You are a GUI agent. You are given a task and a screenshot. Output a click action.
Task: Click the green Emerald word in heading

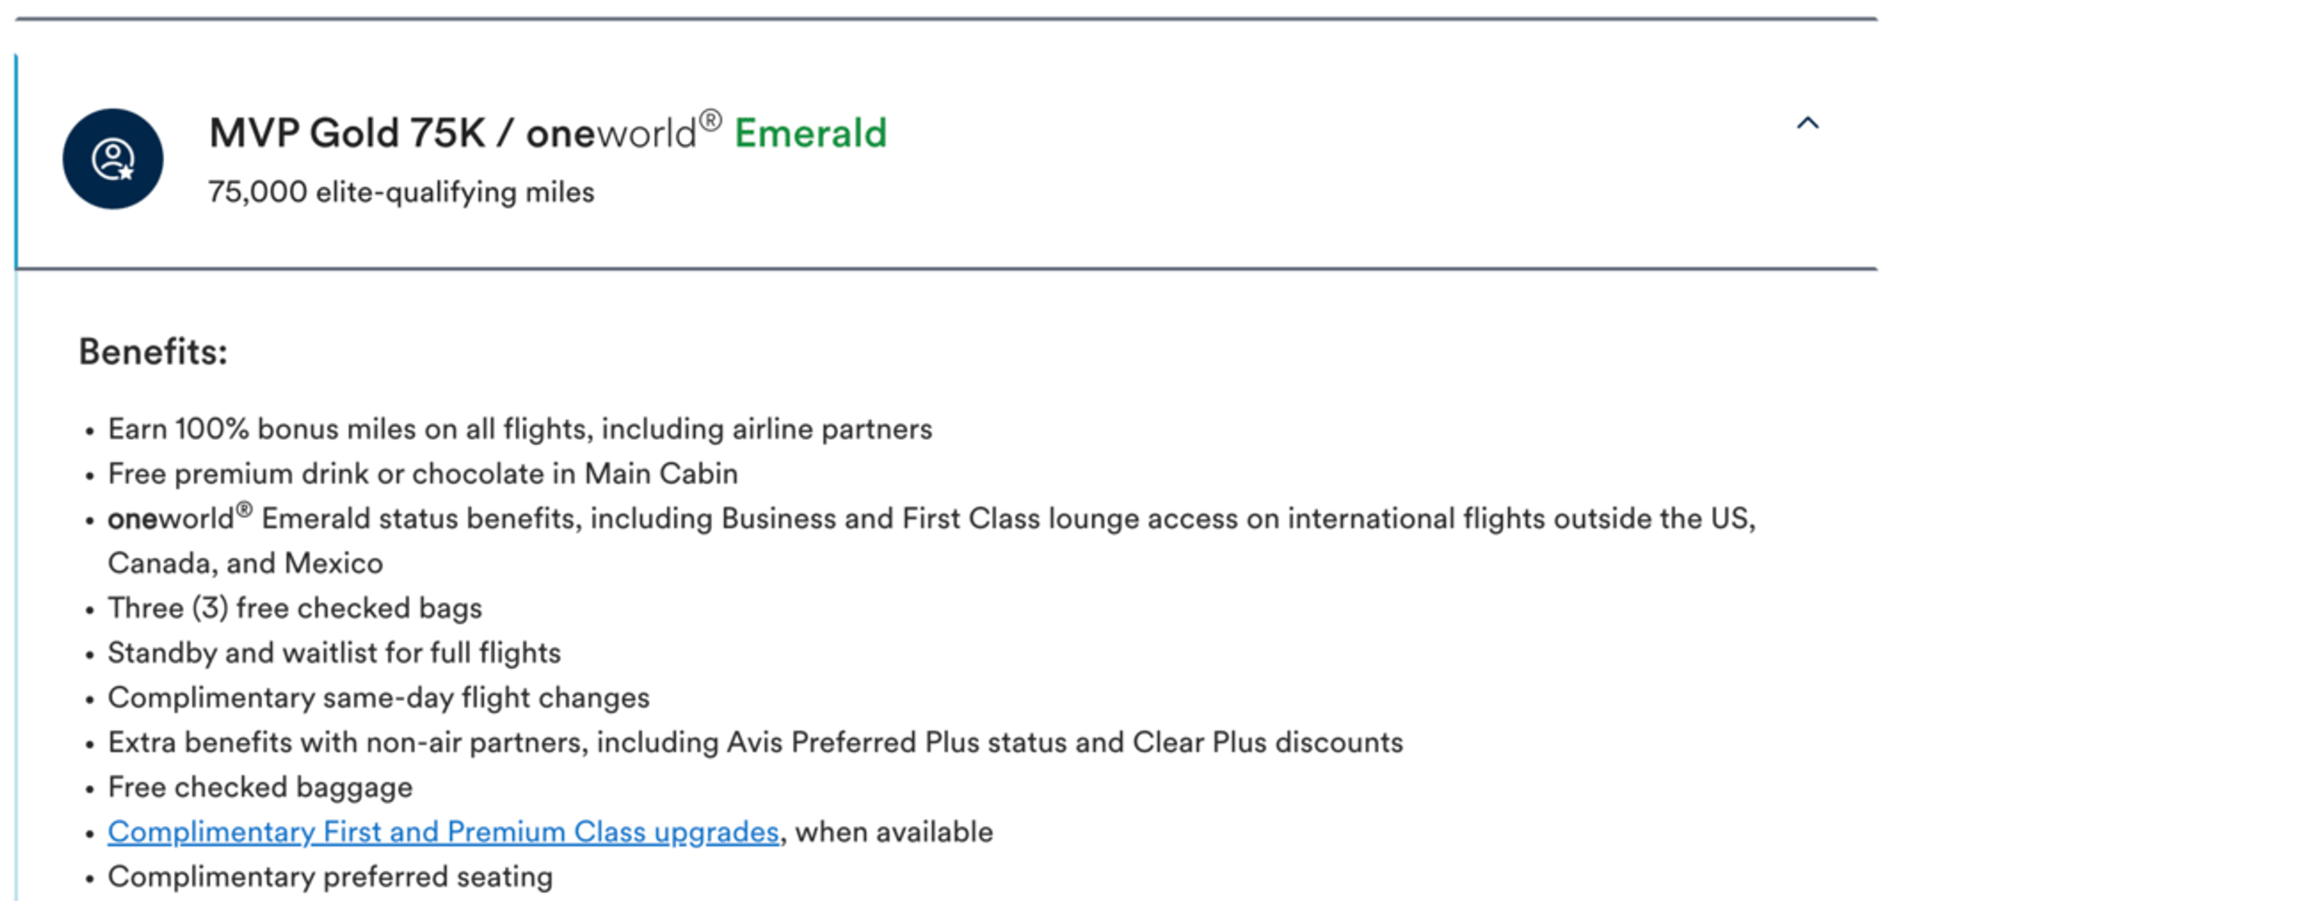(x=811, y=134)
